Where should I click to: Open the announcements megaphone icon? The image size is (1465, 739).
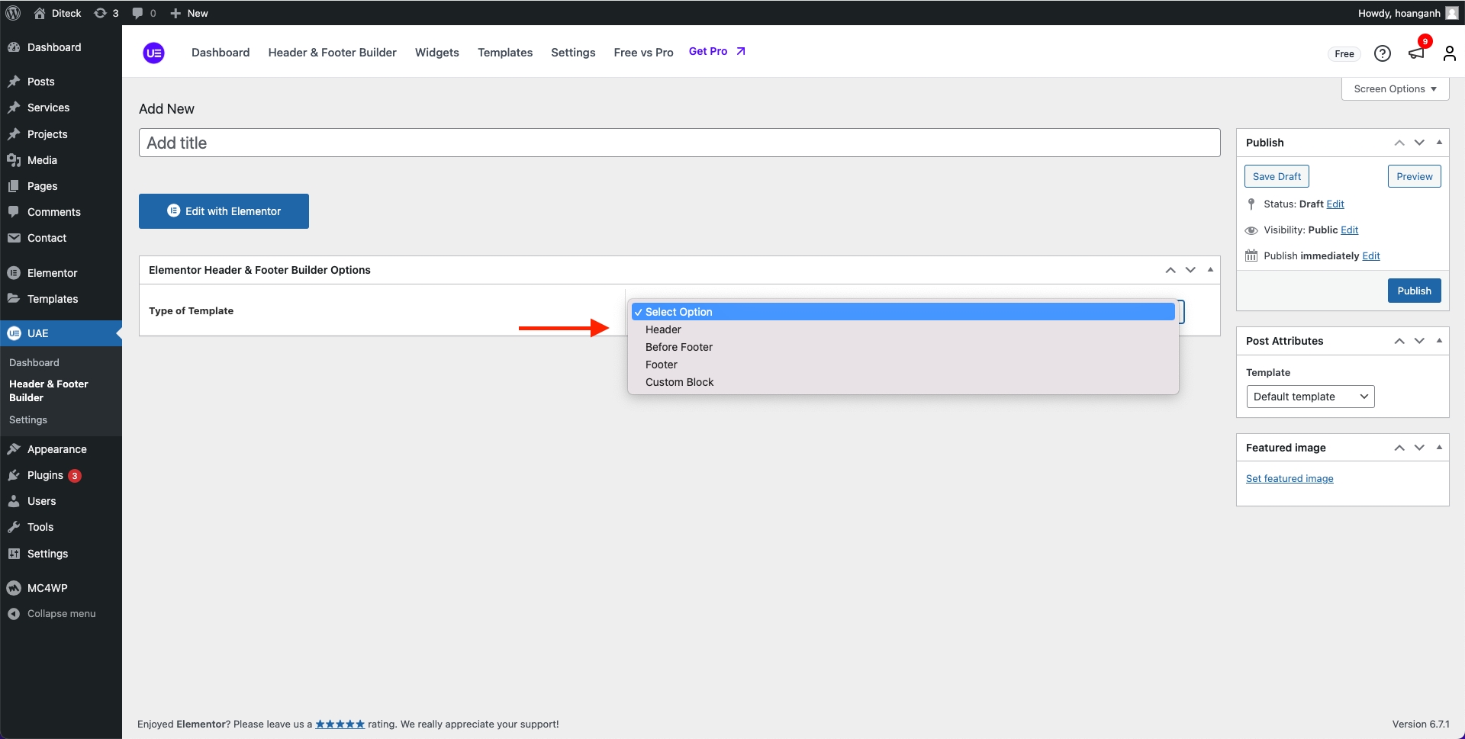(x=1416, y=53)
